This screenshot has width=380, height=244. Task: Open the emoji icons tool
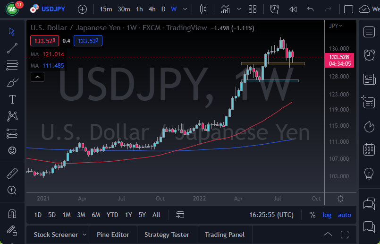coord(12,150)
